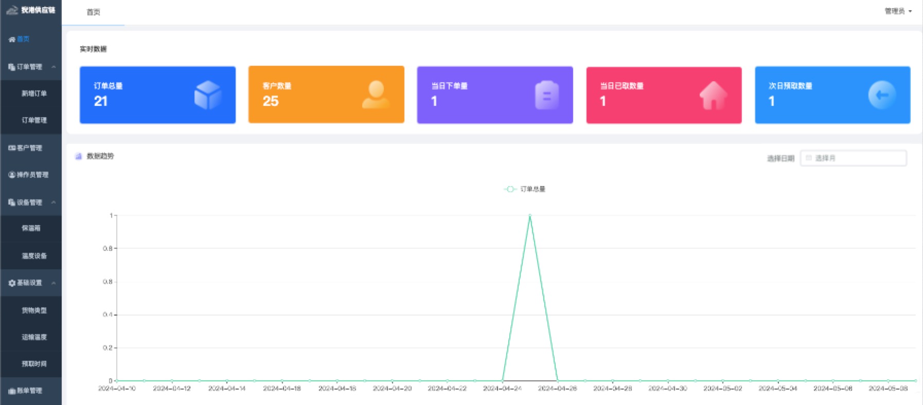The width and height of the screenshot is (923, 405).
Task: Click the 客户管理 sidebar icon
Action: coord(12,148)
